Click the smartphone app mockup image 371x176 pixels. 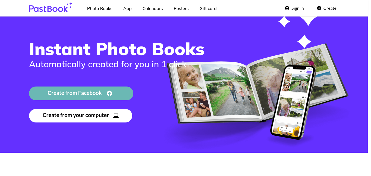click(293, 102)
